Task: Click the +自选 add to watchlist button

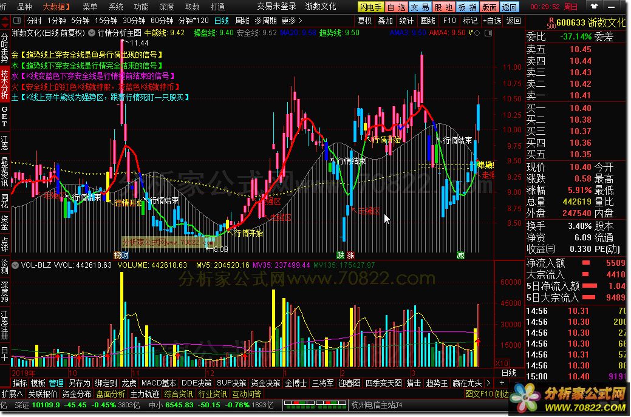Action: 492,21
